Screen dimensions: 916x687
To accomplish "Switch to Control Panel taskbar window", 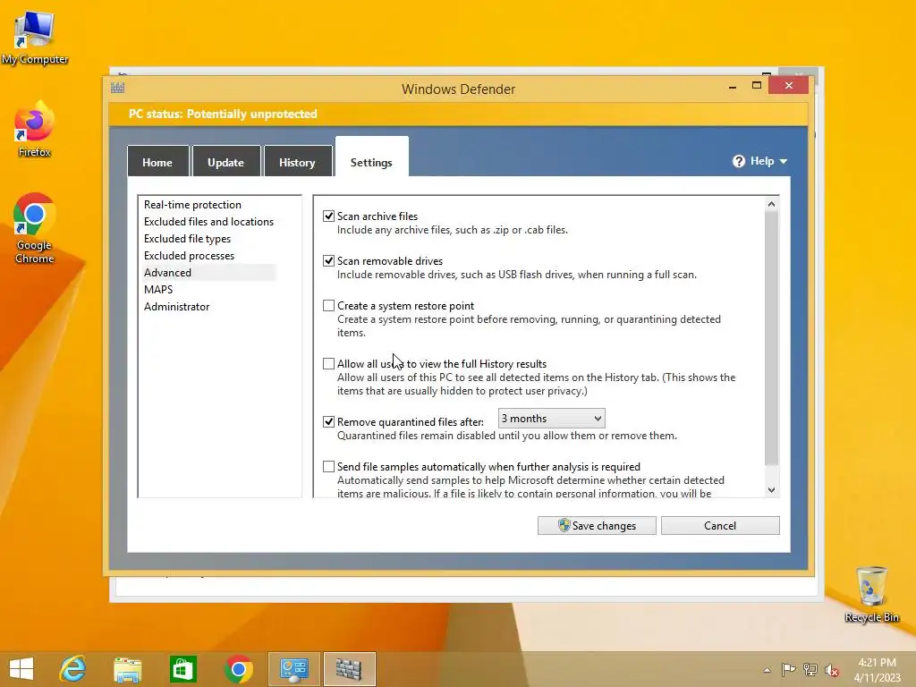I will click(x=293, y=669).
